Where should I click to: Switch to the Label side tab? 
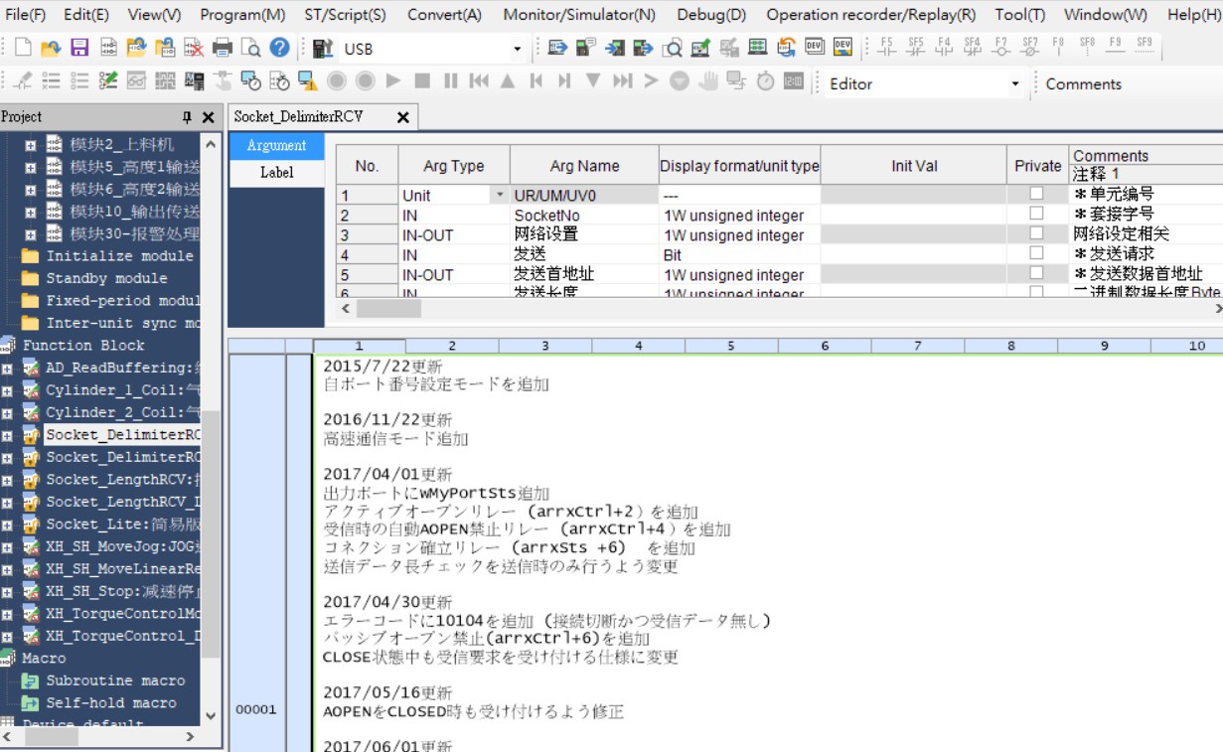click(x=276, y=172)
